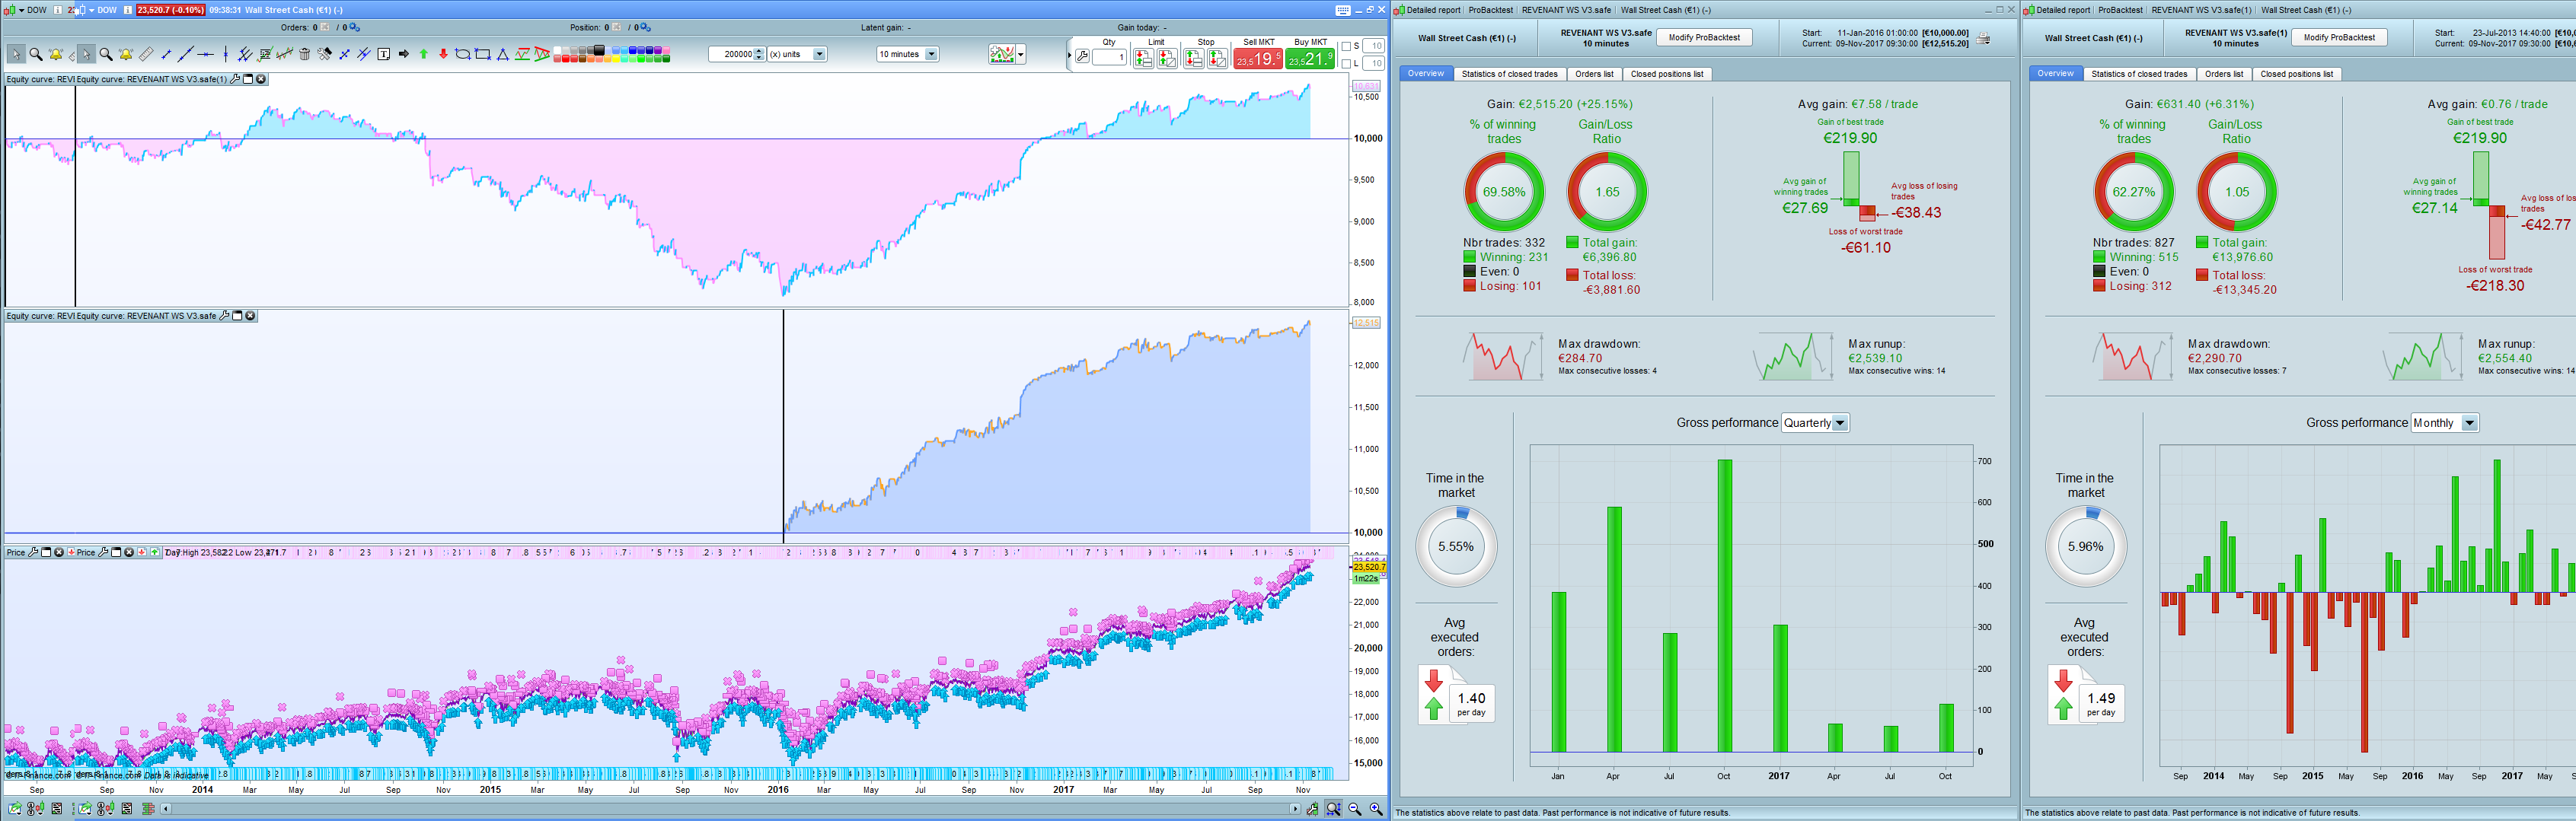Open the hammer and wrench tools icon
This screenshot has height=821, width=2576.
(x=325, y=54)
